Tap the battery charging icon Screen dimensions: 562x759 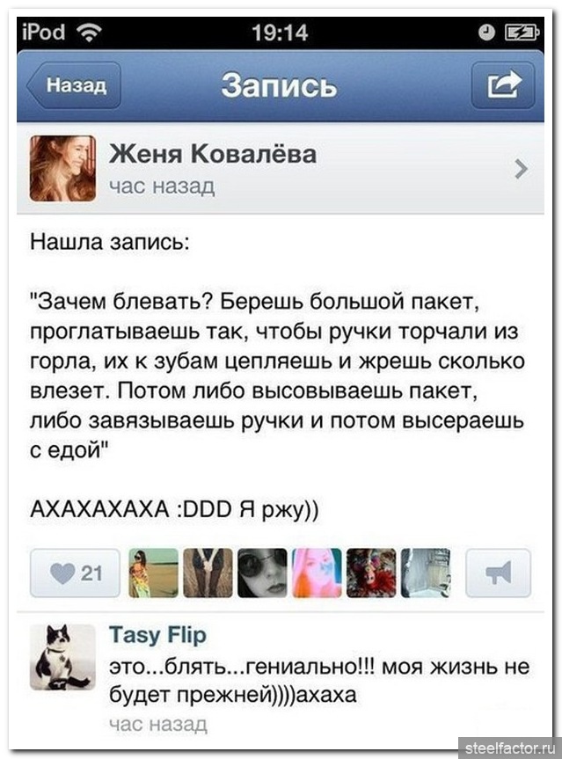(x=522, y=33)
